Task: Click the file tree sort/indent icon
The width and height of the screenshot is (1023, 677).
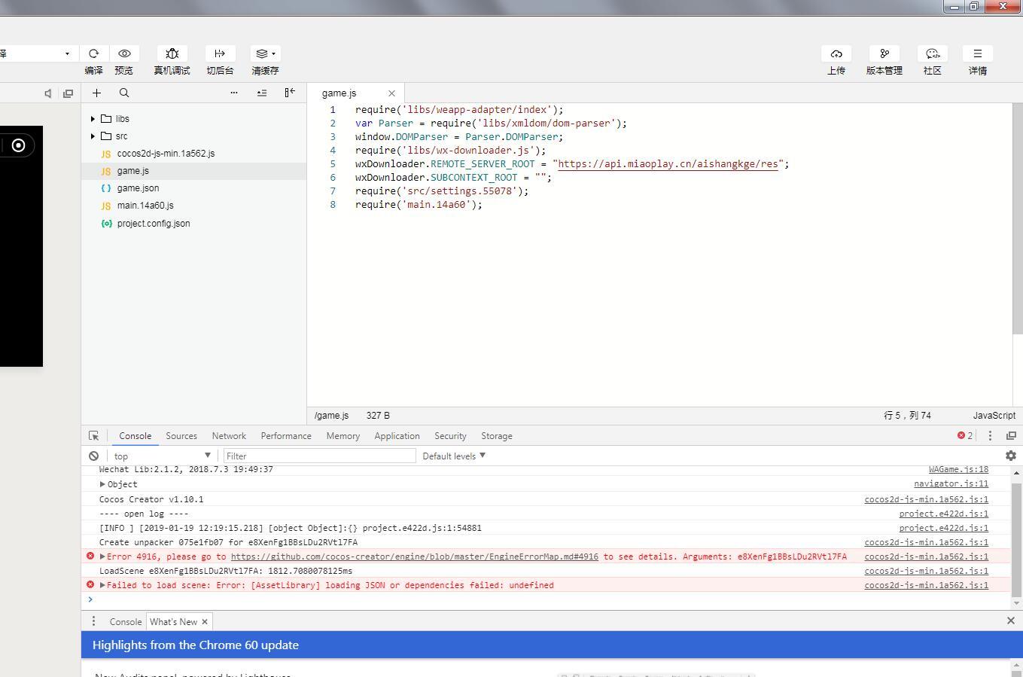Action: (x=262, y=93)
